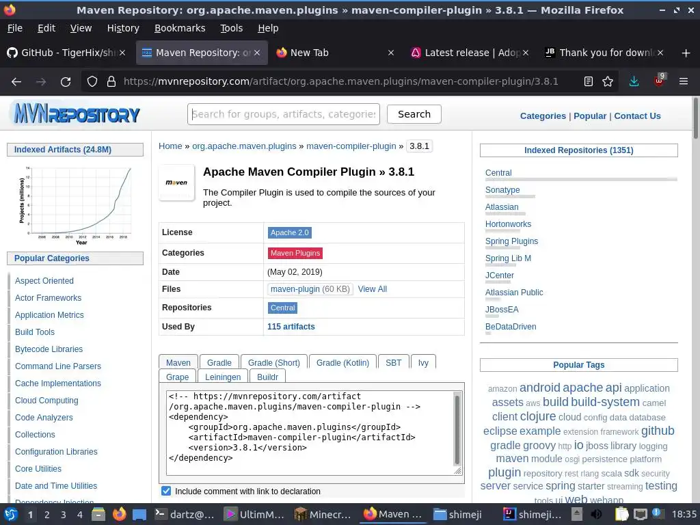This screenshot has height=525, width=700.
Task: Open the Sonatype repository link
Action: click(x=502, y=190)
